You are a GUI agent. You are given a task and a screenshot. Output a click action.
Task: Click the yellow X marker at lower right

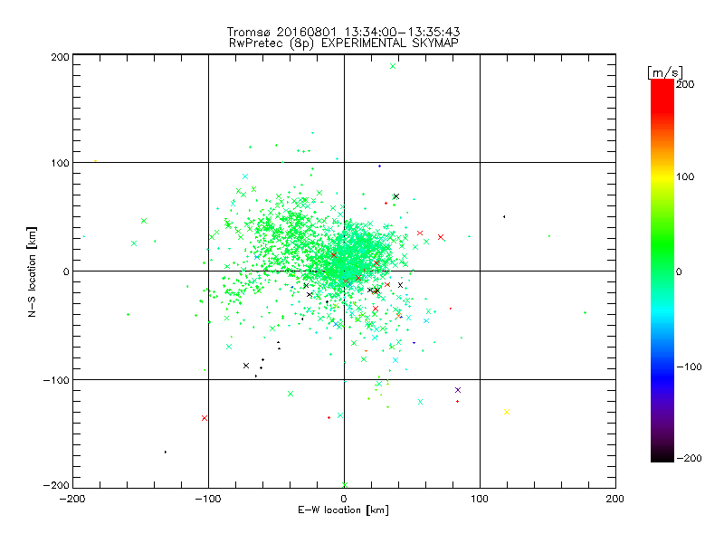tap(507, 412)
